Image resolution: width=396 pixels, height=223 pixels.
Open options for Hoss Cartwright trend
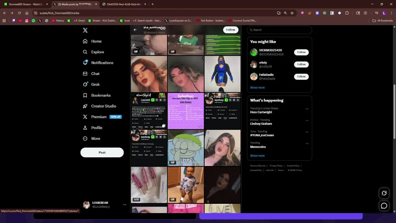point(307,109)
